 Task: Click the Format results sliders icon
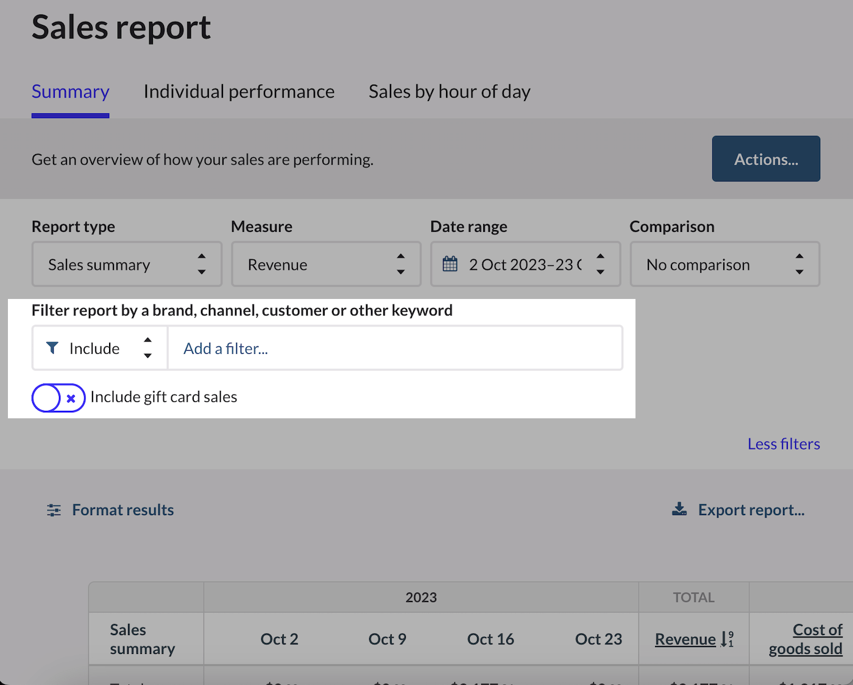click(x=53, y=510)
